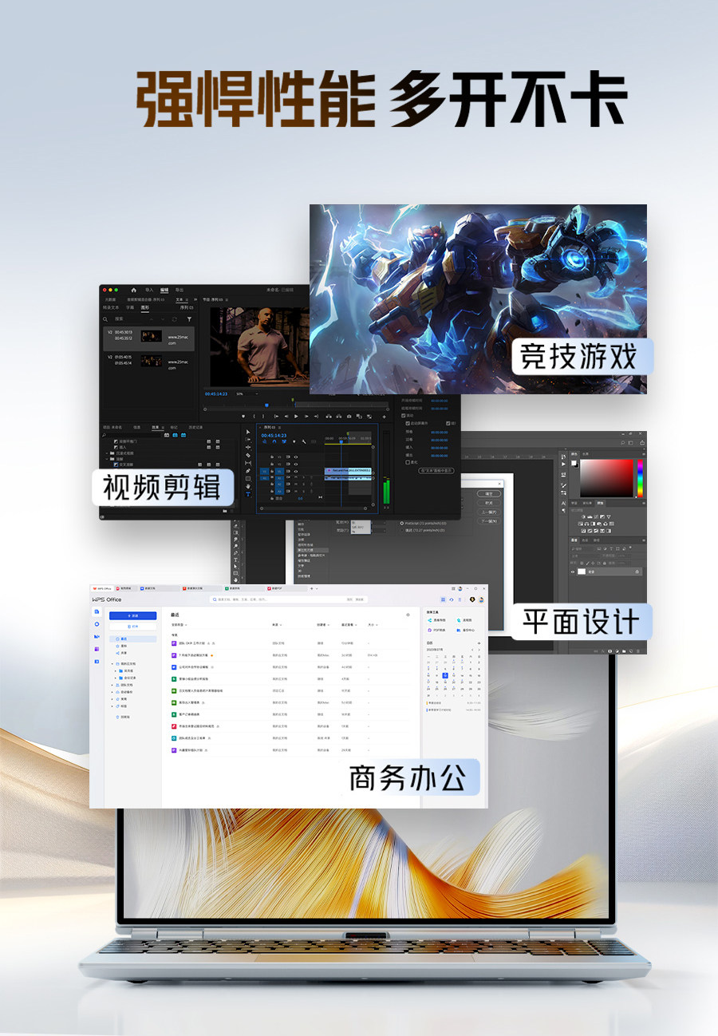718x1036 pixels.
Task: Click 确定 in the Photoshop preferences dialog
Action: pos(489,494)
